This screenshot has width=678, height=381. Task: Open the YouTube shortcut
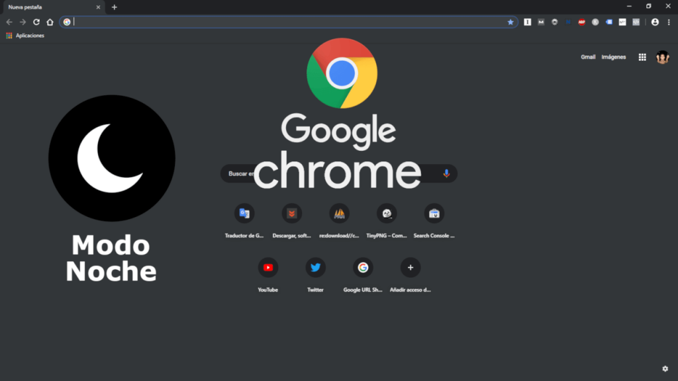pos(268,267)
